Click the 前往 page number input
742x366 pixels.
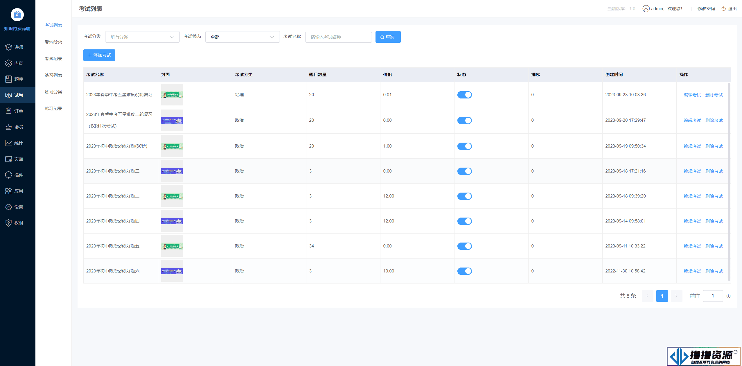pos(713,296)
